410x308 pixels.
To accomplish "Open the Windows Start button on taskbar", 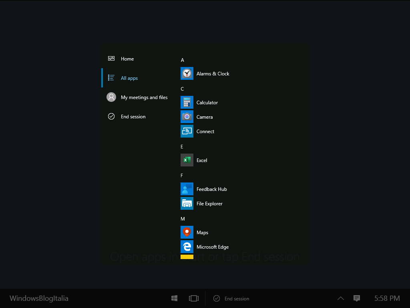I will [x=175, y=298].
